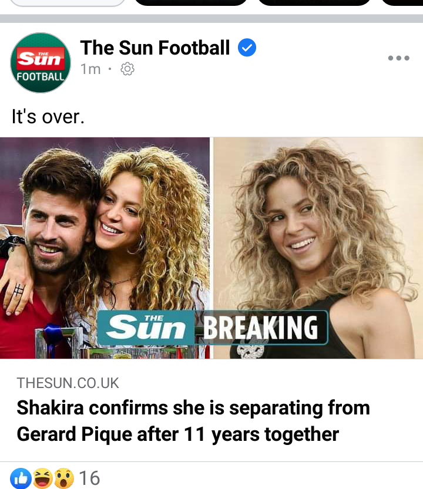Click the THESUN.CO.UK source domain
Image resolution: width=423 pixels, height=489 pixels.
pyautogui.click(x=68, y=383)
